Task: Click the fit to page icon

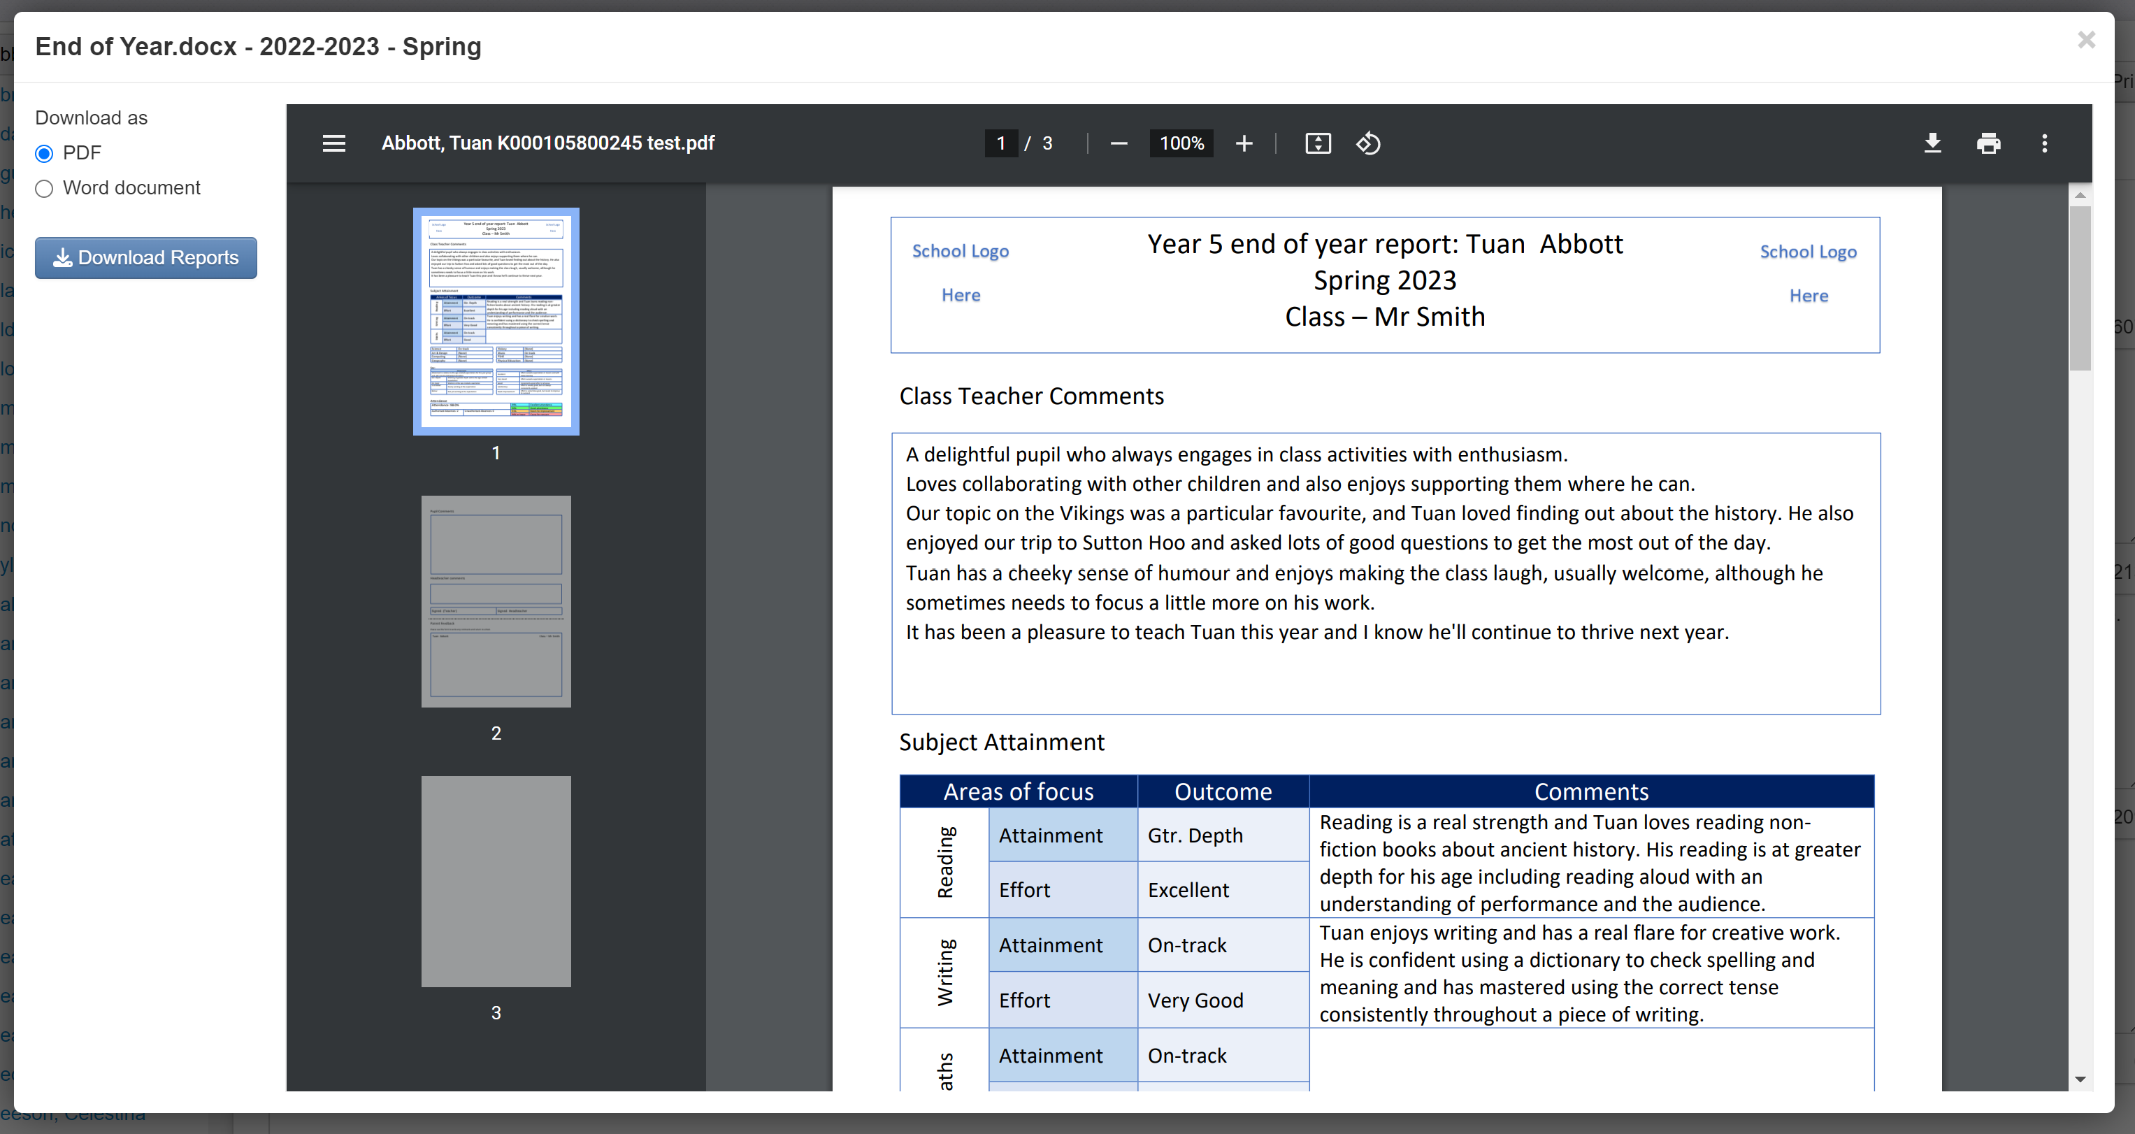Action: coord(1318,143)
